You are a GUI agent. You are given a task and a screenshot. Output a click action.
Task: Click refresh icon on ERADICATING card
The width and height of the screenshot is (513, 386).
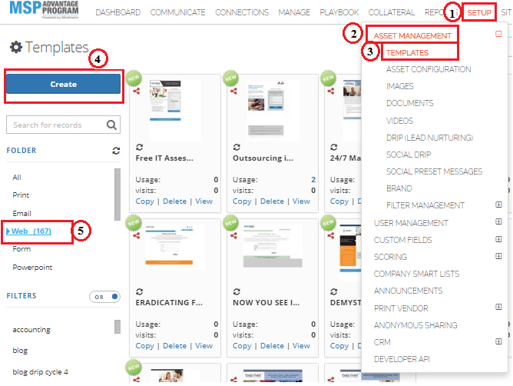pyautogui.click(x=139, y=291)
